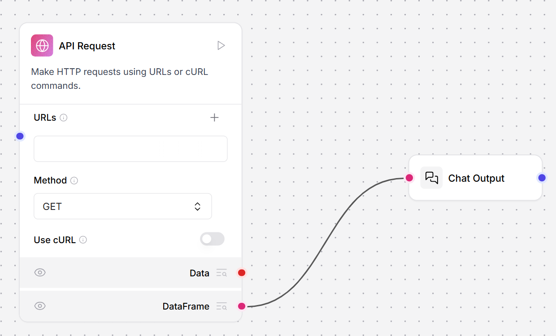Click the Method dropdown chevron
This screenshot has width=556, height=336.
(197, 206)
